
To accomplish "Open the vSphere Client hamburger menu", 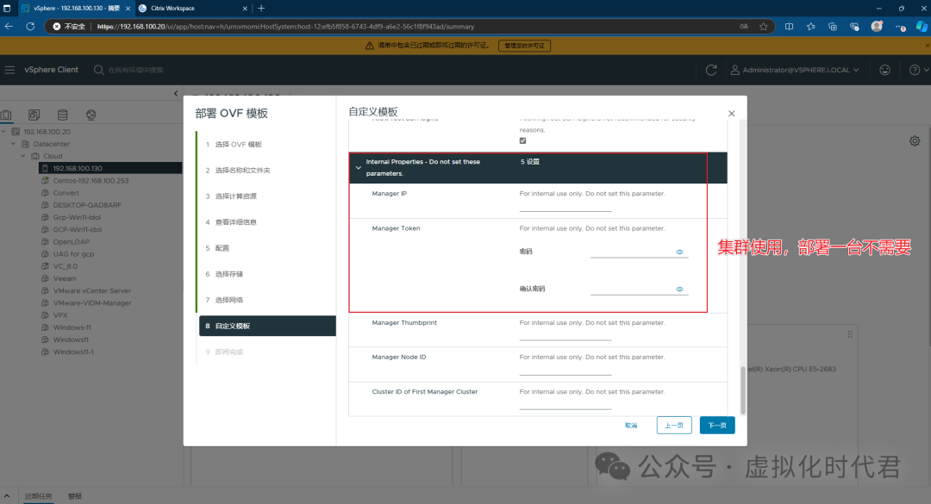I will 9,70.
